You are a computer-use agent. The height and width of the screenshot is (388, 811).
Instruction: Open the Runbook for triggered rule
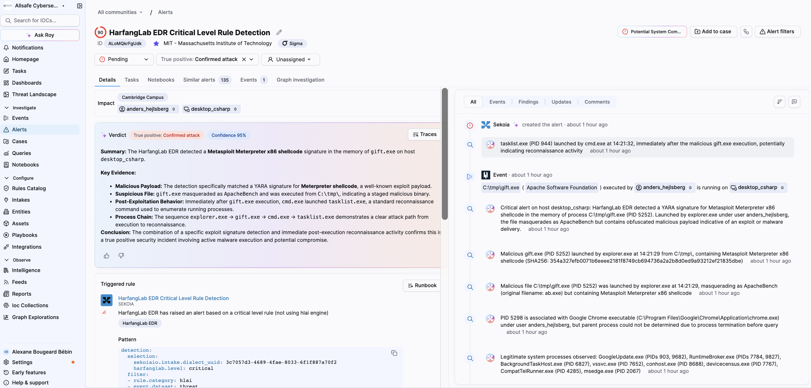tap(422, 286)
